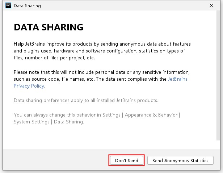The image size is (223, 173).
Task: Click the empty footer area left of Don't Send
Action: click(x=55, y=160)
